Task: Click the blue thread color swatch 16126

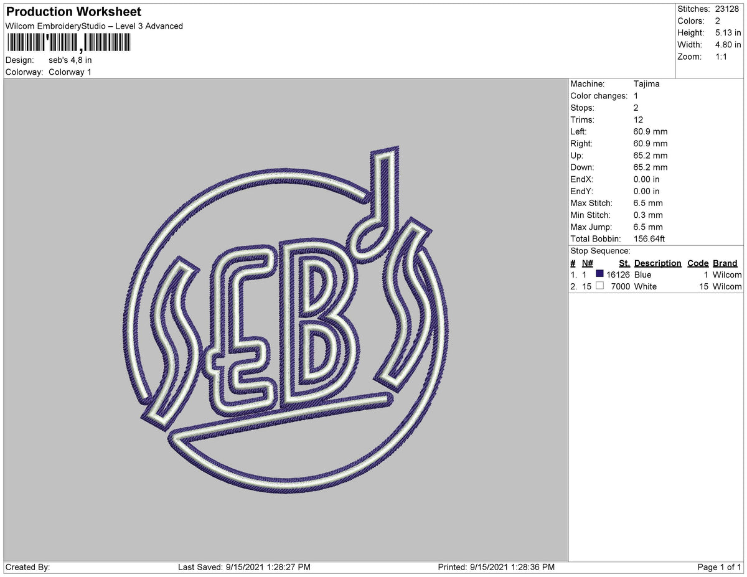Action: click(x=599, y=274)
